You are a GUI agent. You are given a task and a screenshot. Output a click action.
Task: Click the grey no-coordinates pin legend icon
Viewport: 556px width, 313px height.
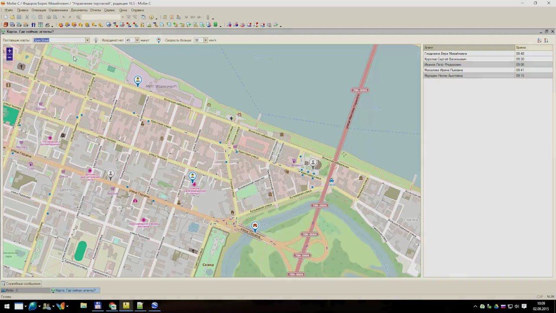click(x=96, y=40)
